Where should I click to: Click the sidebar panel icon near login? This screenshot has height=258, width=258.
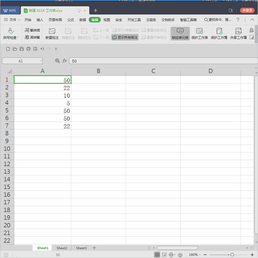tap(231, 10)
